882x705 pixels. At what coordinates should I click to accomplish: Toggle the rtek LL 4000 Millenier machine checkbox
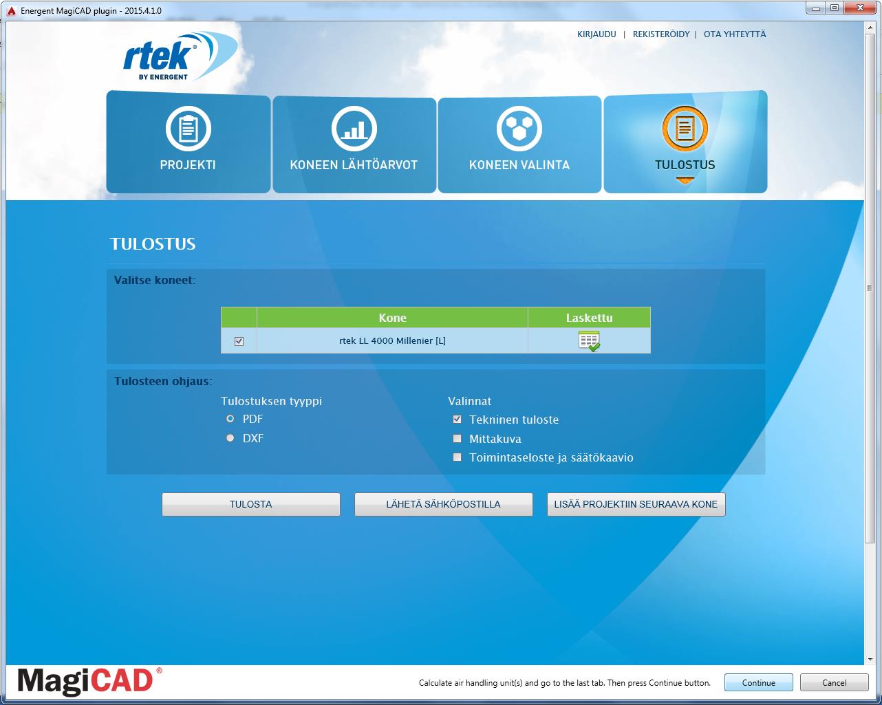coord(239,341)
